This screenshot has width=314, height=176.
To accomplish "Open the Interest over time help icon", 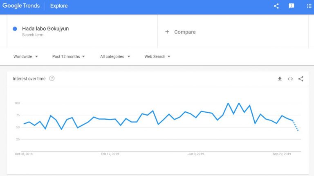I will 52,78.
